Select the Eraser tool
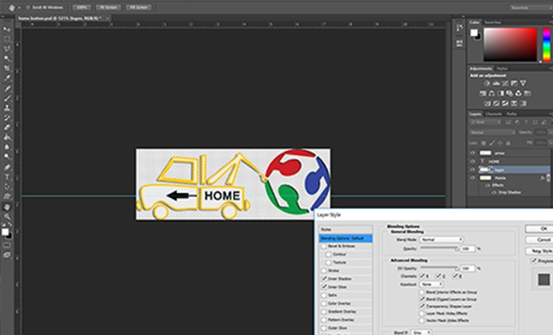 click(7, 127)
